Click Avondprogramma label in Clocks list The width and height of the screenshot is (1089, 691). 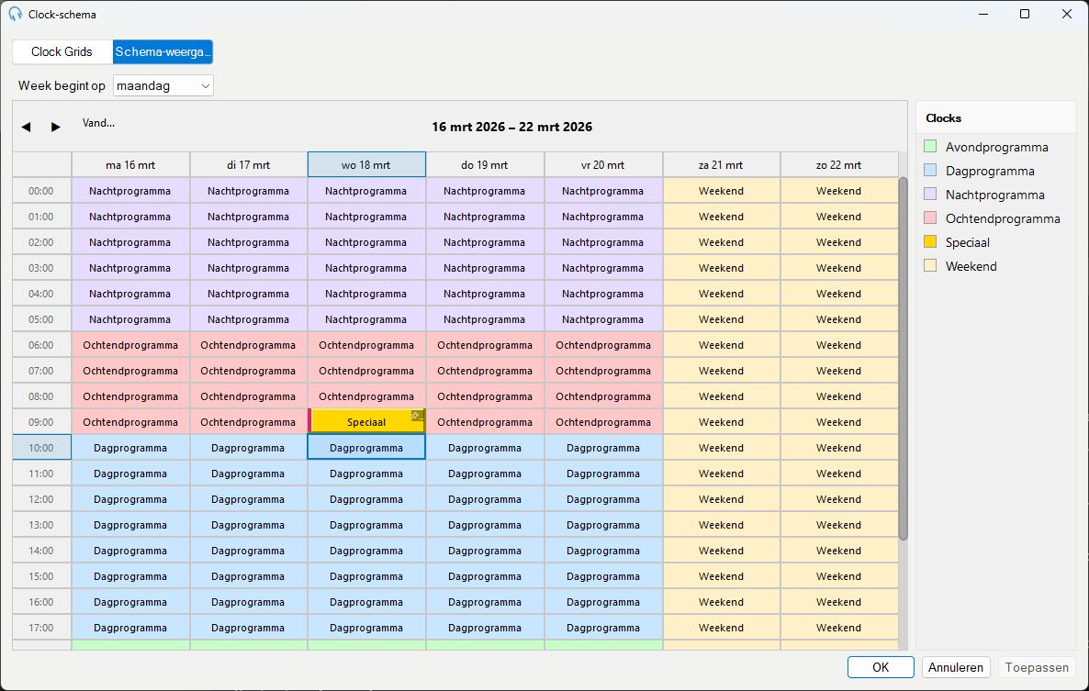(x=996, y=147)
